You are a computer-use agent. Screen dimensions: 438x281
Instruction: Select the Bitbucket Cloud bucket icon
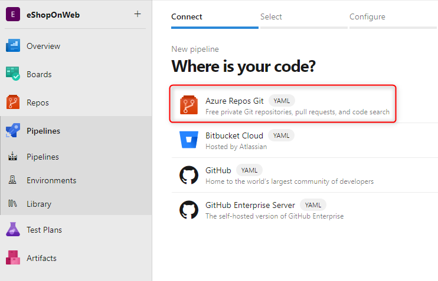189,140
